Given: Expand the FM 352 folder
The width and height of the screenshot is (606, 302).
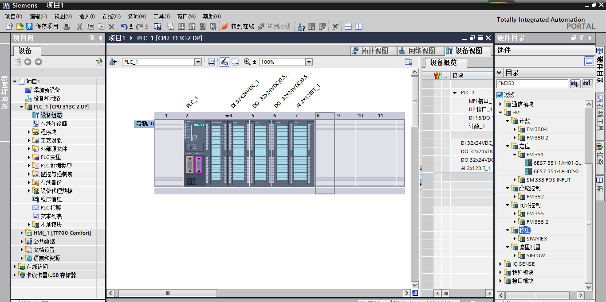Looking at the screenshot, I should [x=515, y=197].
